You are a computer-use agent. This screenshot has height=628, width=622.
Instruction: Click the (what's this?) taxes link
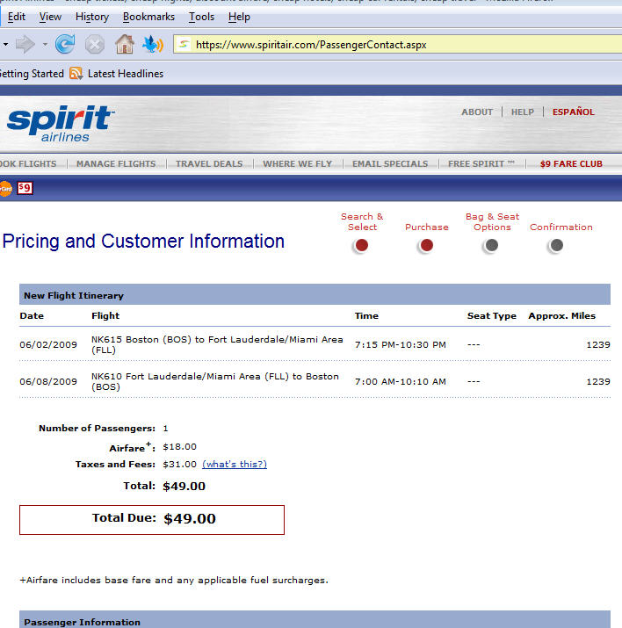[235, 464]
